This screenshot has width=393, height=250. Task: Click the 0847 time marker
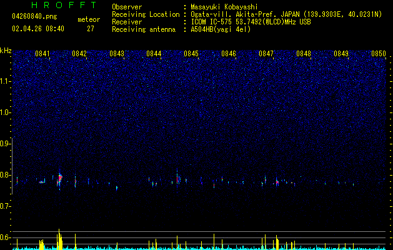click(266, 54)
